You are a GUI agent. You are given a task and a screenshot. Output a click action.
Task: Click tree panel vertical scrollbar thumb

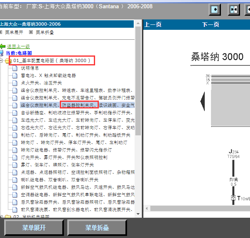point(138,81)
